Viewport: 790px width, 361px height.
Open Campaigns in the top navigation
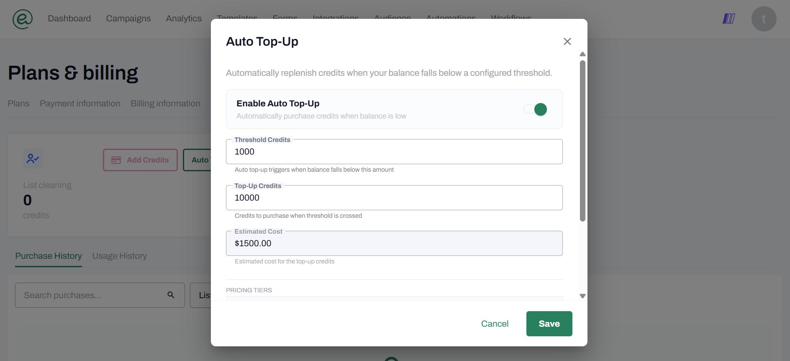[128, 18]
